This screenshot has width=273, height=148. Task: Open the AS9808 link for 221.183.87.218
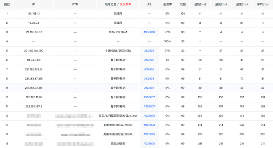pos(149,78)
